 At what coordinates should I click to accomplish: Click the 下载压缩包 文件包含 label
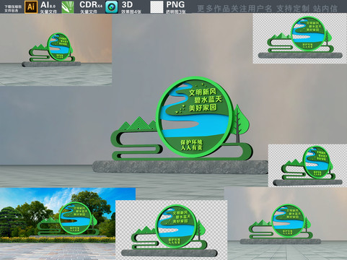point(13,9)
